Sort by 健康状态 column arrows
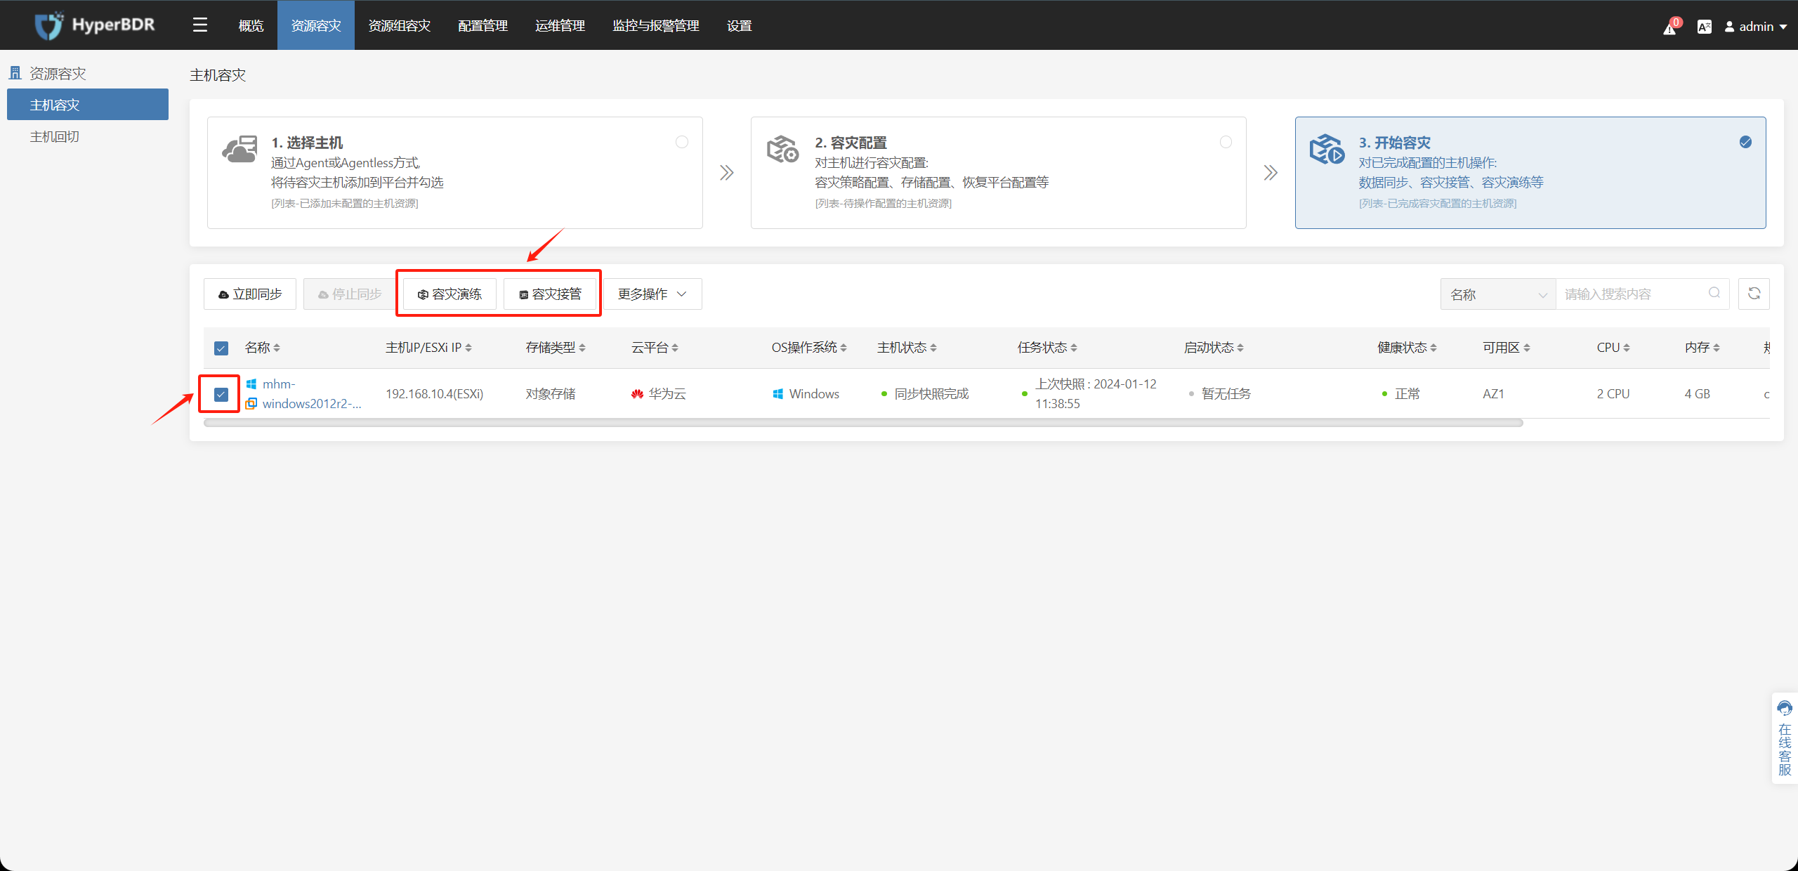 tap(1433, 348)
